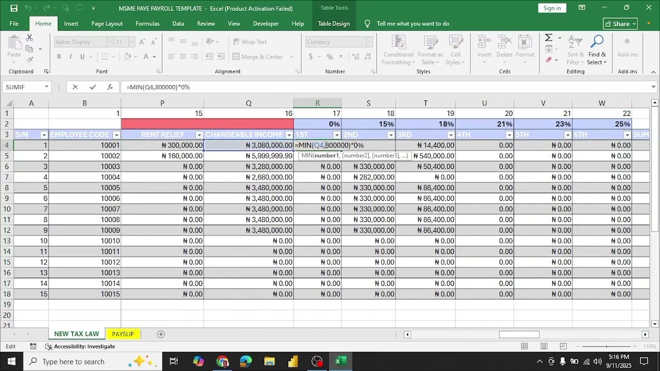The image size is (660, 371).
Task: Click Accessibility: Investigate in status bar
Action: [x=80, y=346]
